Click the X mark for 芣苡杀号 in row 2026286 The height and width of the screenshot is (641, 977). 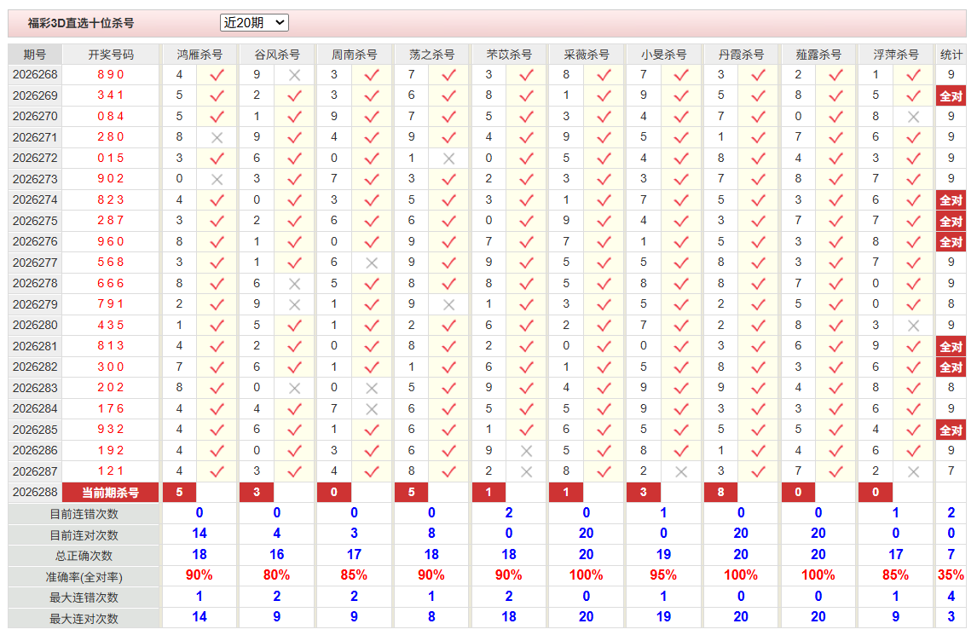(x=527, y=451)
